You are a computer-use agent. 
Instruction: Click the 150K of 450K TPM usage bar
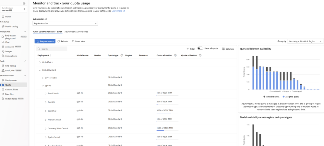167,130
